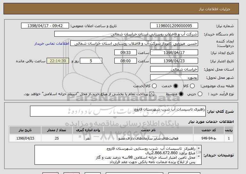The image size is (246, 174).
Task: Click service code cell ط-94-949
Action: point(209,138)
